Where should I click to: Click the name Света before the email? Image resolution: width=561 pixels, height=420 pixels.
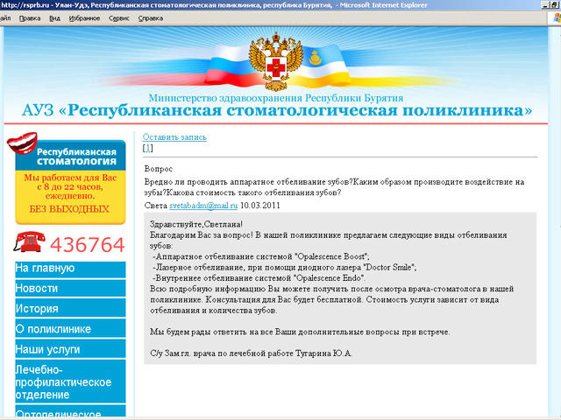156,206
